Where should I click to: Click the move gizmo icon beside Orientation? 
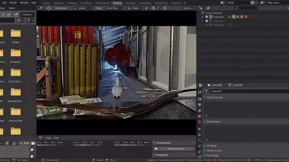click(x=49, y=8)
